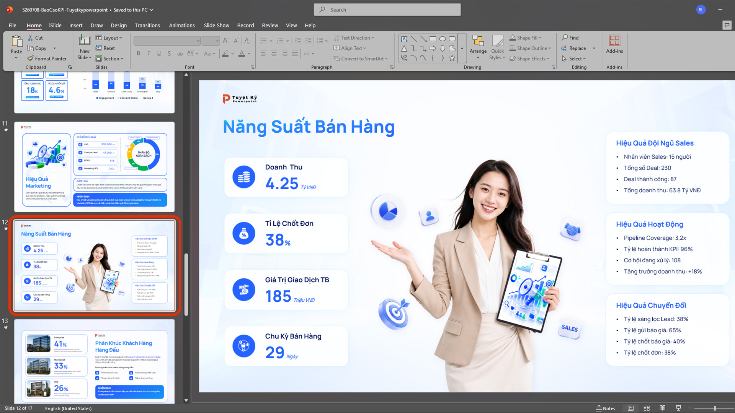
Task: Open the Text Direction dropdown
Action: point(354,38)
